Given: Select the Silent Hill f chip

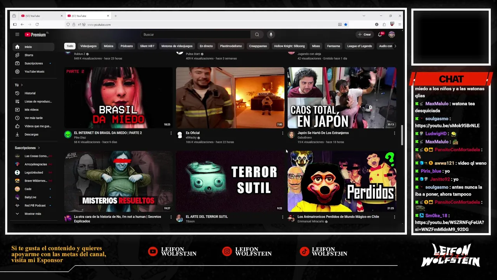Looking at the screenshot, I should (147, 46).
